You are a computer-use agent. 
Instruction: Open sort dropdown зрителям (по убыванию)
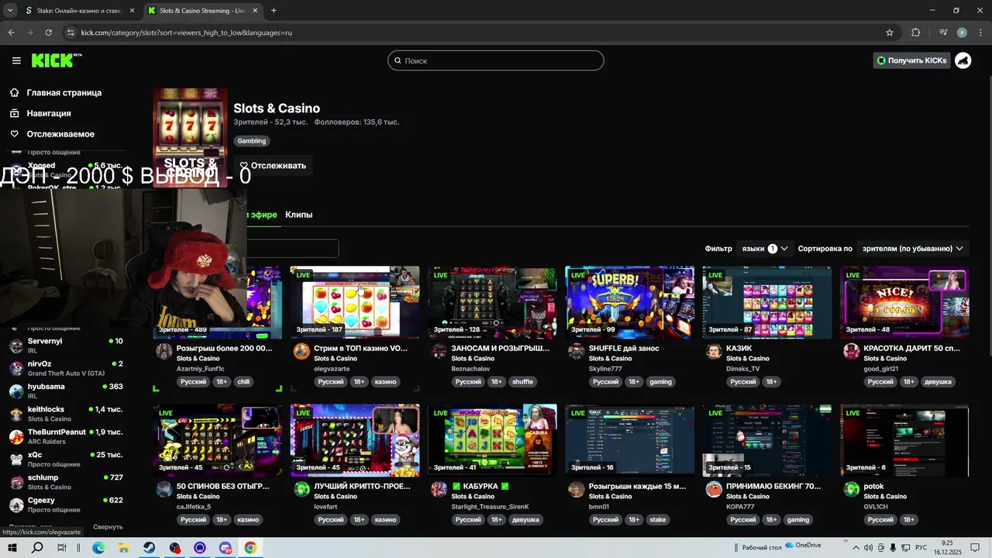point(912,249)
